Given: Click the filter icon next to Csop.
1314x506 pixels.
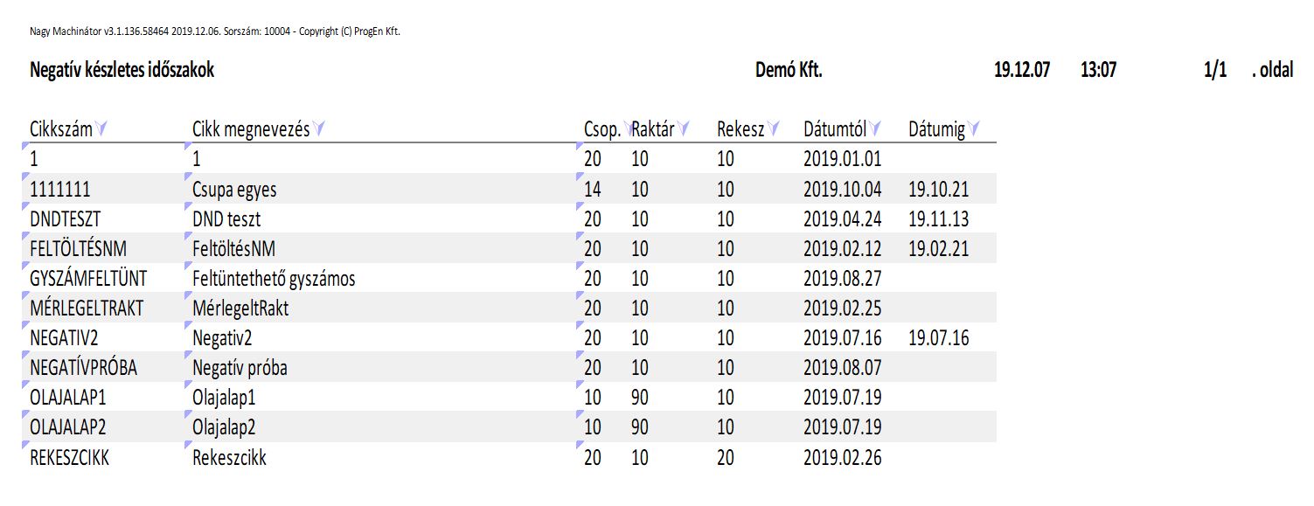Looking at the screenshot, I should (x=626, y=128).
